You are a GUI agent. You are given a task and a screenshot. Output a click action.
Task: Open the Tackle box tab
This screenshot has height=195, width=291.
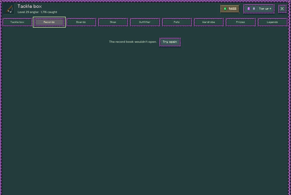(x=17, y=22)
